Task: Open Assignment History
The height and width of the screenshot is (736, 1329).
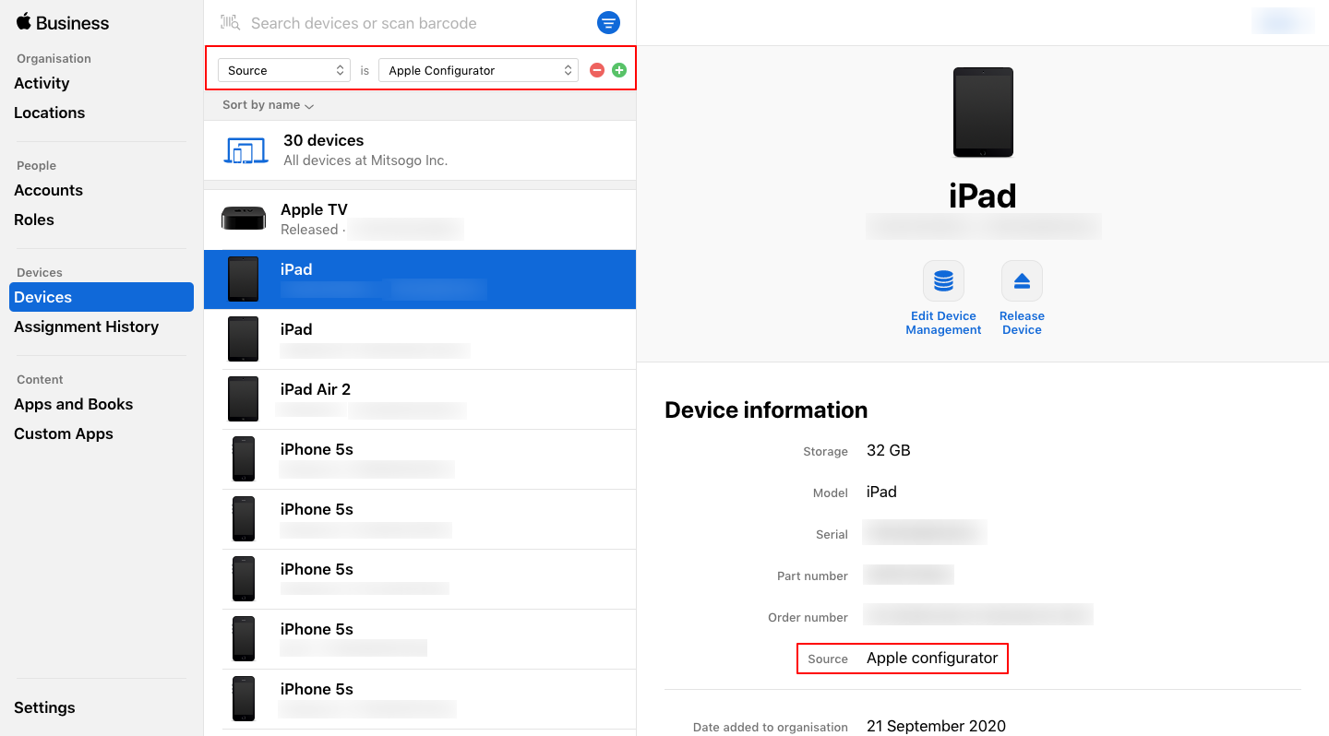Action: 86,326
